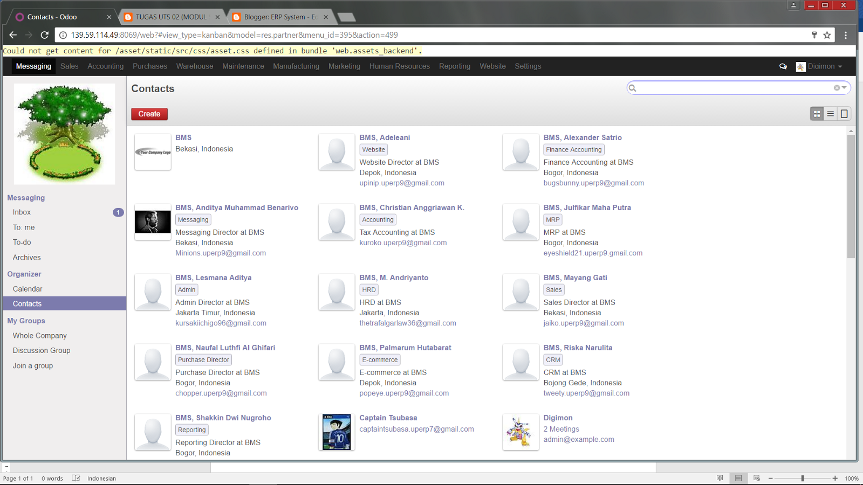
Task: Click the E-commerce tag
Action: (x=380, y=360)
